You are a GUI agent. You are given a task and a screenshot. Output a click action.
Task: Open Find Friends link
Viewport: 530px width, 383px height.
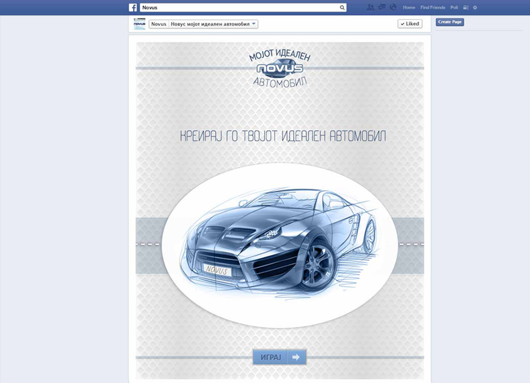[x=432, y=8]
